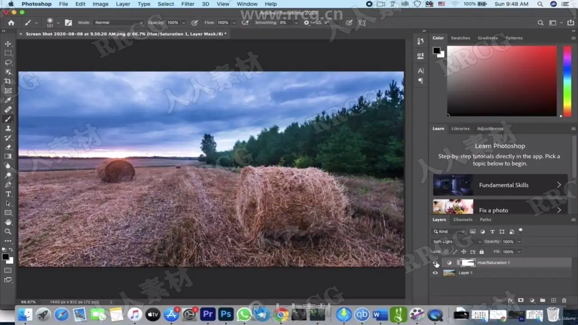This screenshot has width=578, height=325.
Task: Toggle lock transparent pixels
Action: click(x=446, y=252)
